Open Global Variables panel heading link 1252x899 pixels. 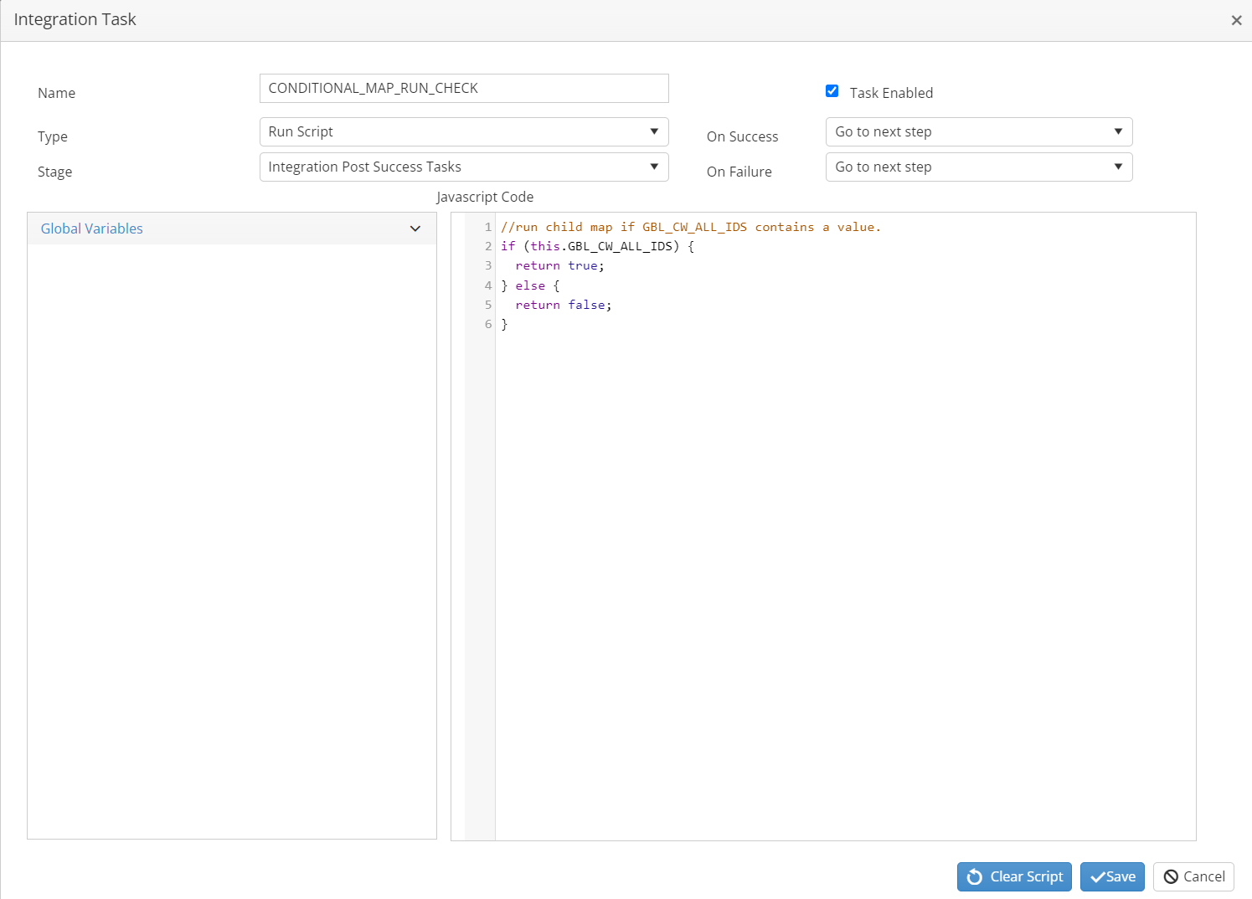pyautogui.click(x=92, y=229)
